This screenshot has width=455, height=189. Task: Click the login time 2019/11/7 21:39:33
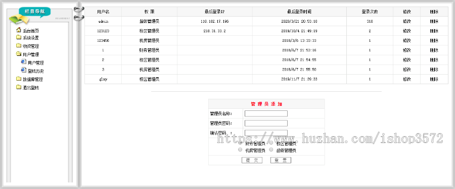(x=299, y=79)
